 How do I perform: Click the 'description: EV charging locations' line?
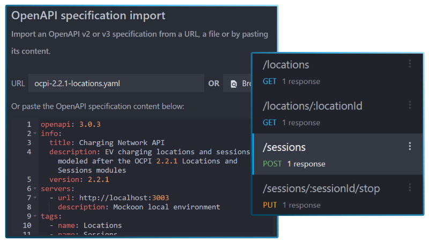coord(150,152)
